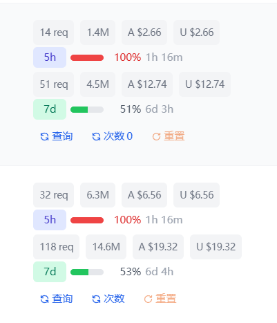277x323 pixels.
Task: Click the red 5h usage bar in top card
Action: (x=87, y=57)
